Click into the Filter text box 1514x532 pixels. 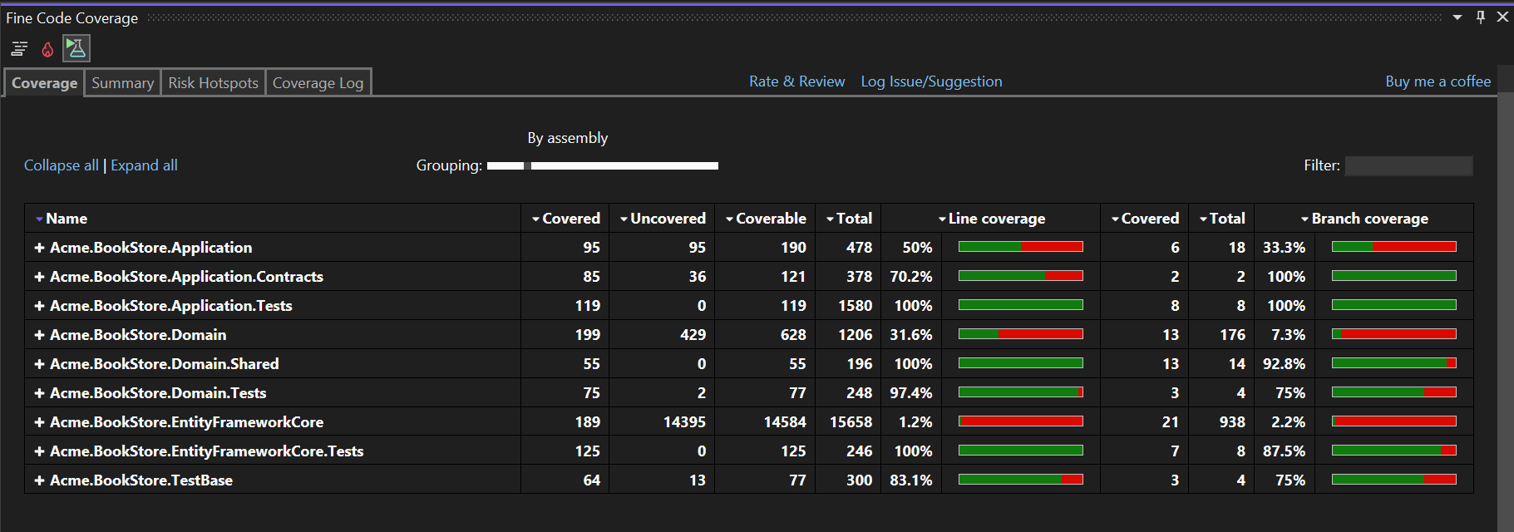1408,166
